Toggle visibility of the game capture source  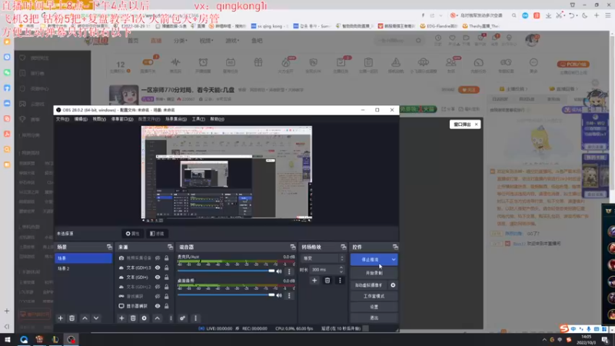click(x=158, y=296)
